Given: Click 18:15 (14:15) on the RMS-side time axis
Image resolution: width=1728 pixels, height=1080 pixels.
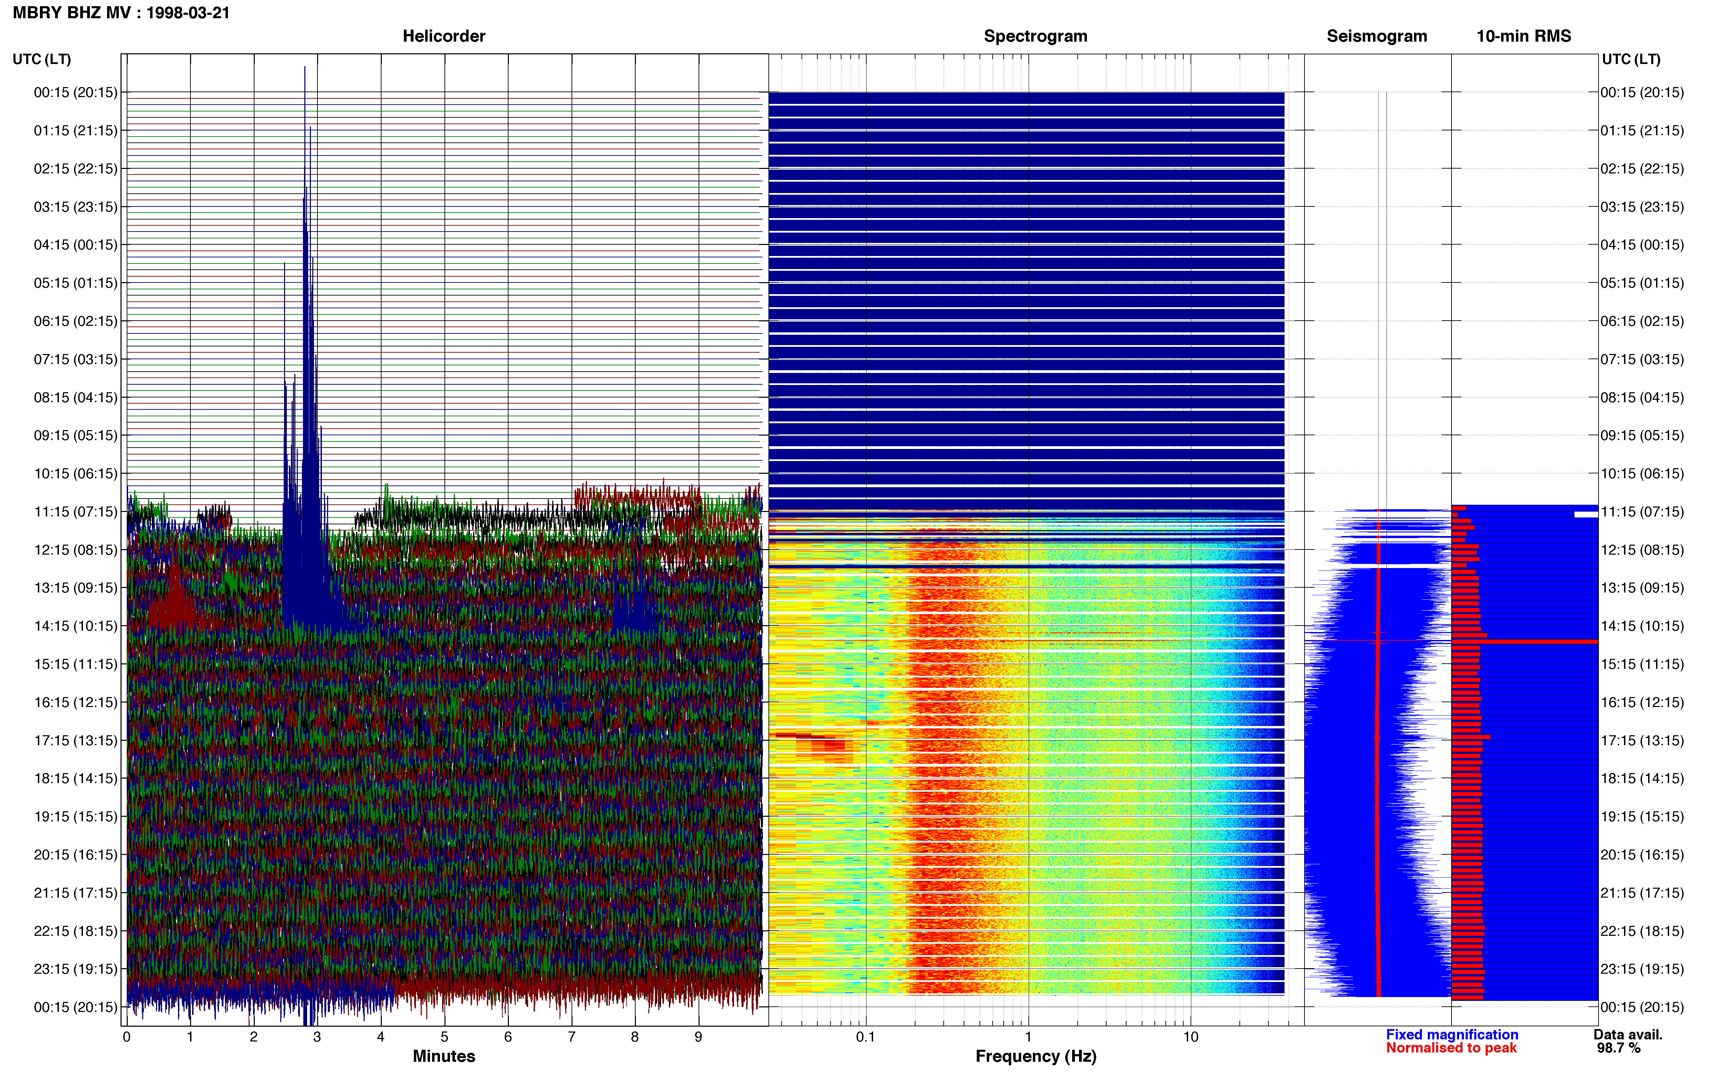Looking at the screenshot, I should click(x=1642, y=779).
